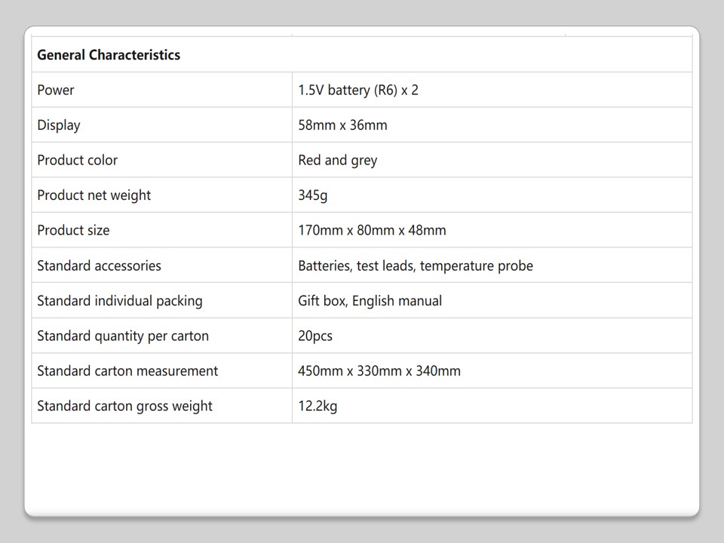Viewport: 724px width, 543px height.
Task: Select the Gift box, English manual text
Action: (370, 301)
